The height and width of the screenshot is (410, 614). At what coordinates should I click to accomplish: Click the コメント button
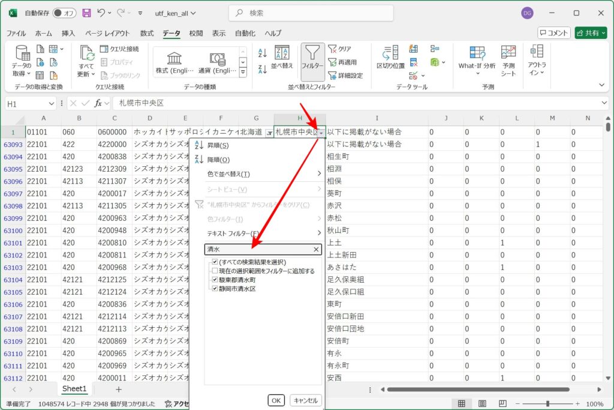pos(553,33)
